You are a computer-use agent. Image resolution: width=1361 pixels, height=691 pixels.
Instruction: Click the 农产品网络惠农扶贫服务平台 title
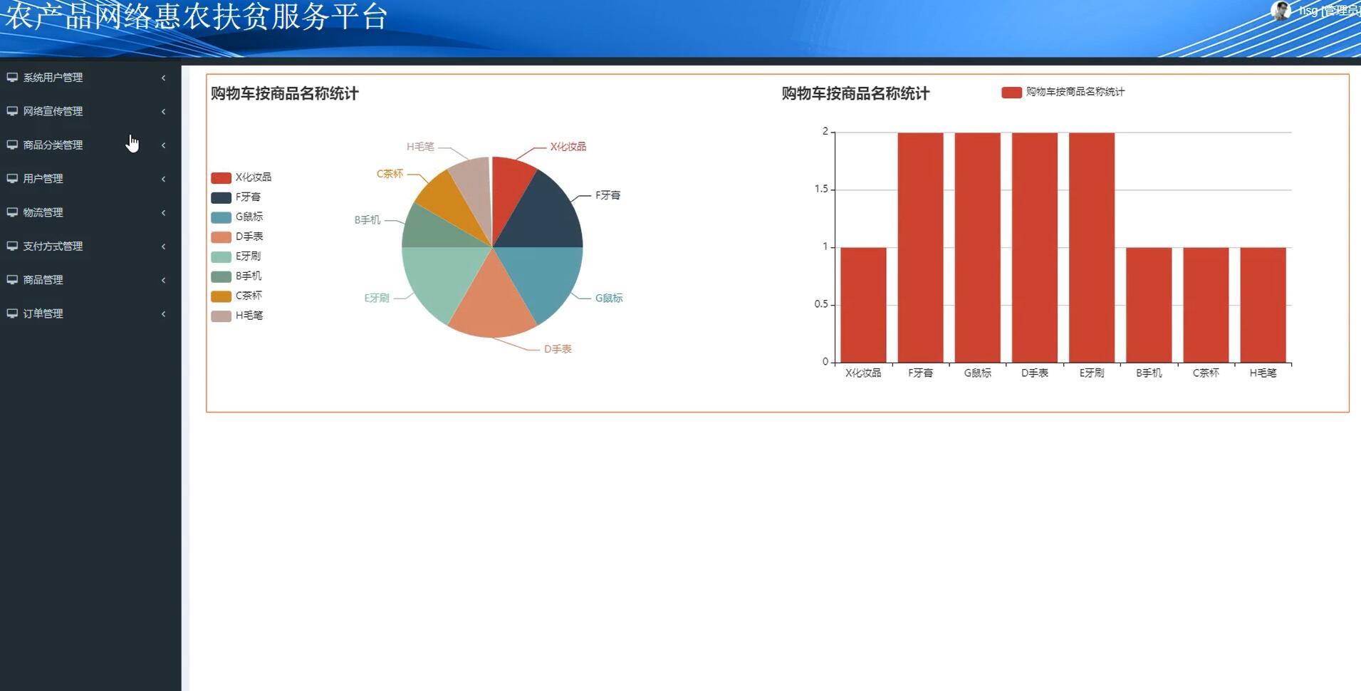click(x=196, y=19)
